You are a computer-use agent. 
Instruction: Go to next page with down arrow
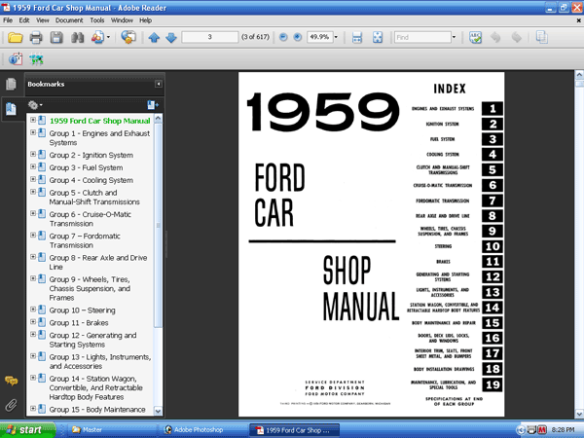tap(171, 37)
